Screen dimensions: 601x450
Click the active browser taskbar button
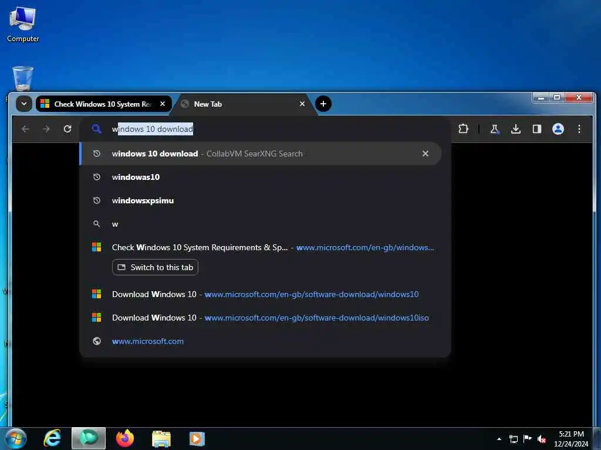(x=89, y=438)
